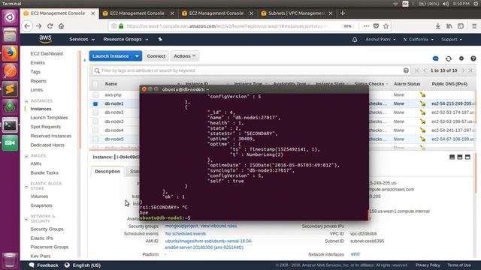The height and width of the screenshot is (270, 481).
Task: Click the Name column header
Action: pyautogui.click(x=111, y=84)
